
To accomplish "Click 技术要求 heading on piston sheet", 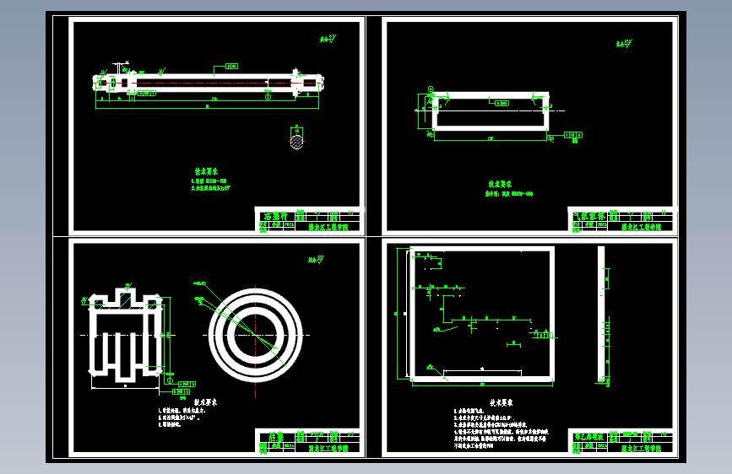I will (205, 402).
